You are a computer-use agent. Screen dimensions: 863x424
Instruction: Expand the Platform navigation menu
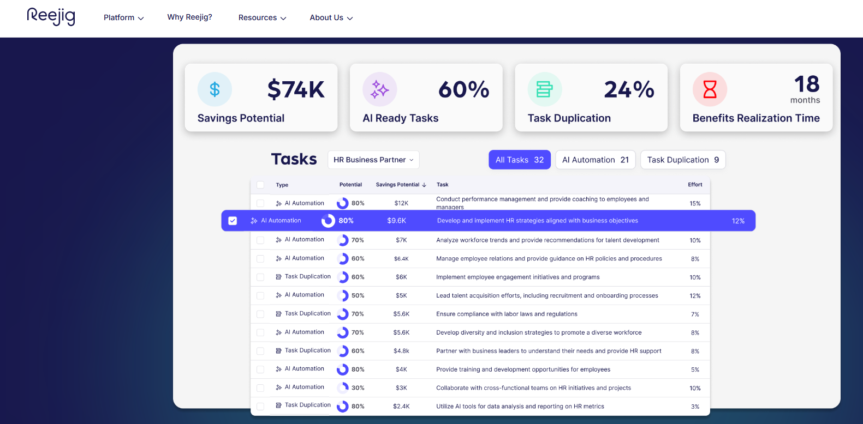[x=123, y=17]
